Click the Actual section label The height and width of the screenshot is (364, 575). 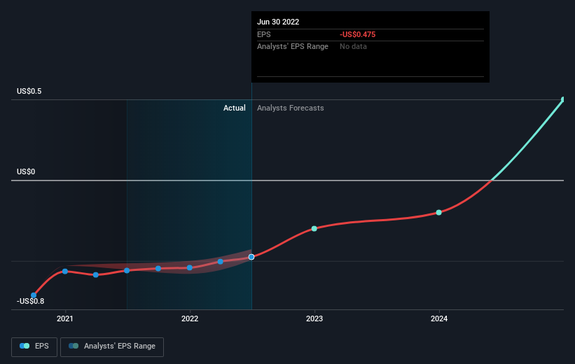tap(235, 108)
